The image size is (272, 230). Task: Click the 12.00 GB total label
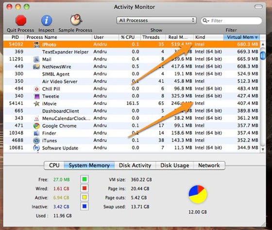(198, 212)
